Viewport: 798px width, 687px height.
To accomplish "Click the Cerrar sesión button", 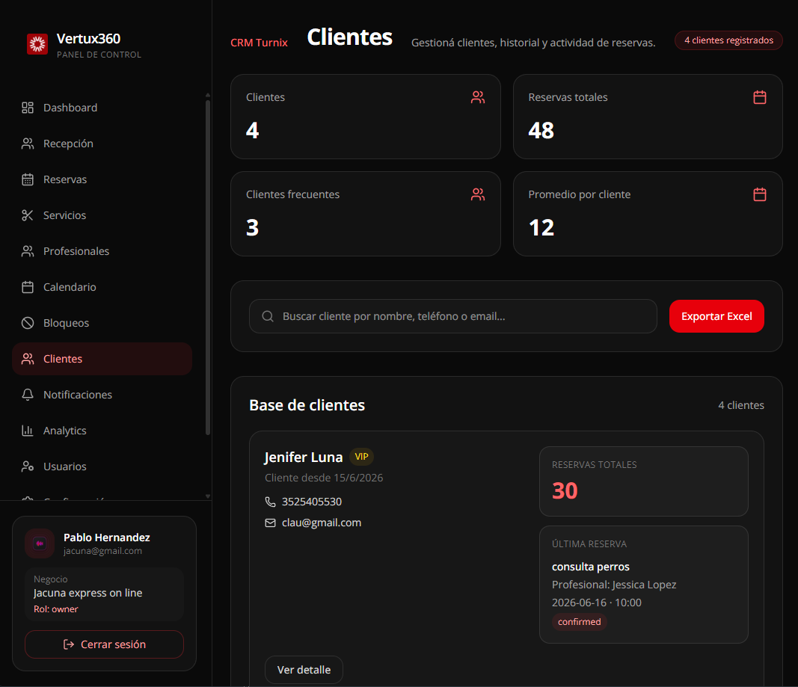I will tap(104, 644).
